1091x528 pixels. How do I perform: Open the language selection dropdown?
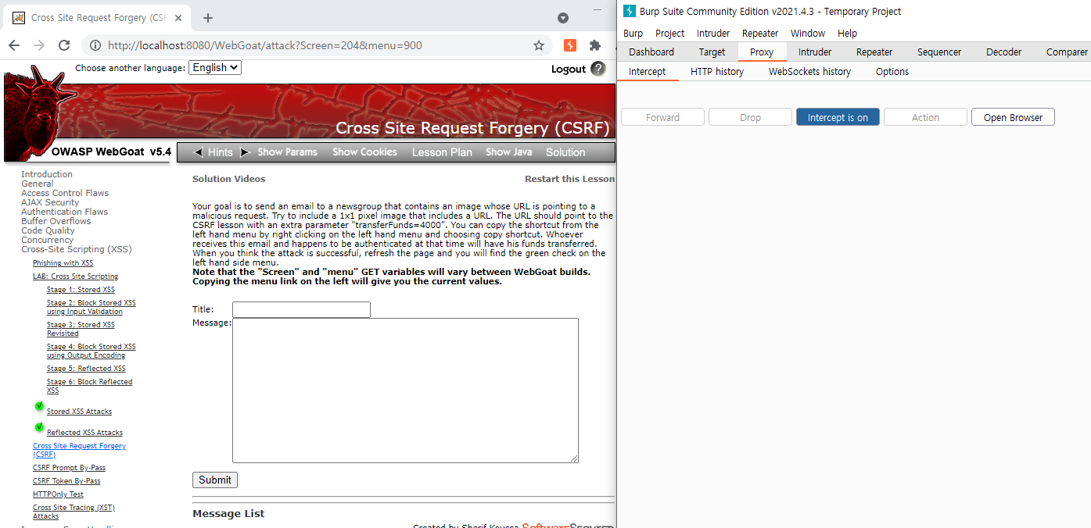tap(215, 68)
